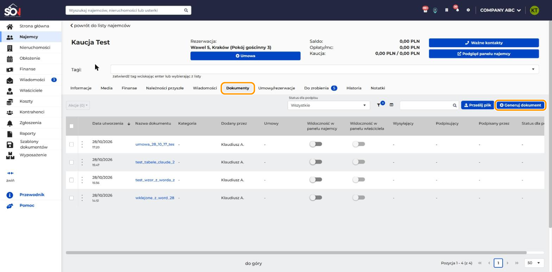Click the map location pin icon in header
The width and height of the screenshot is (552, 272).
435,11
